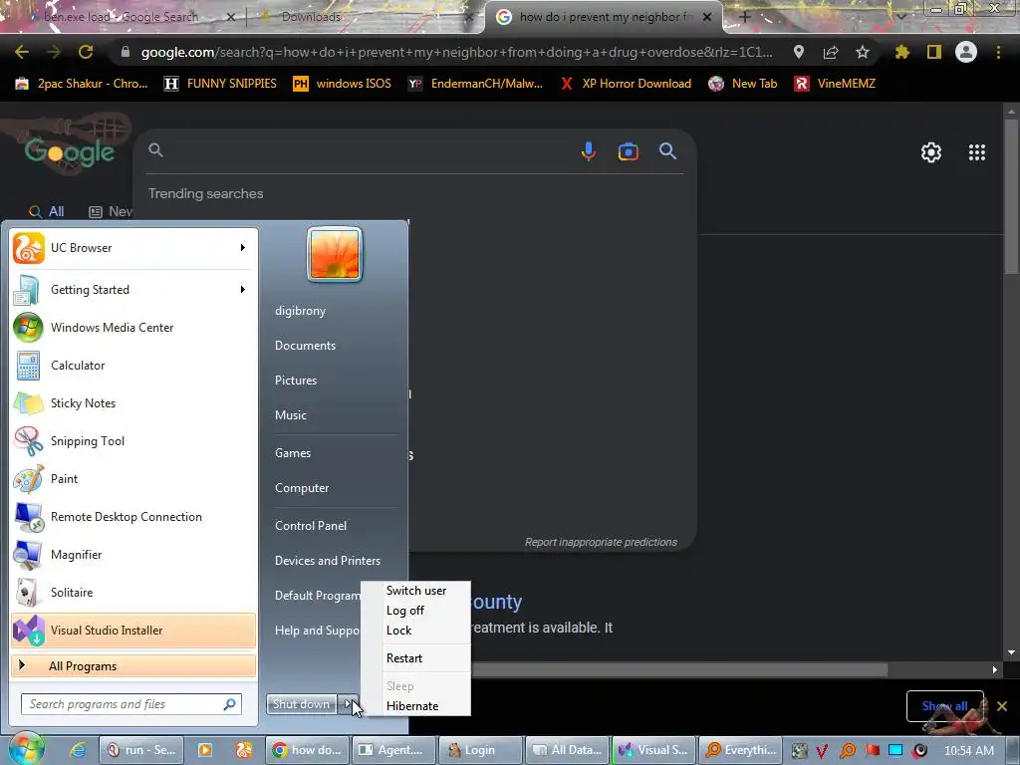Expand UC Browser jump list arrow
1020x765 pixels.
(x=243, y=248)
